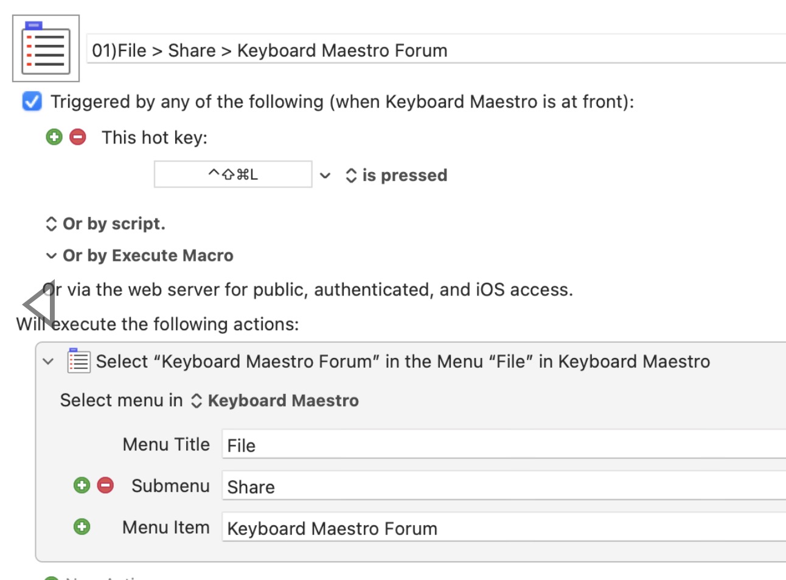
Task: Toggle the Triggered by any checkbox
Action: pos(32,102)
